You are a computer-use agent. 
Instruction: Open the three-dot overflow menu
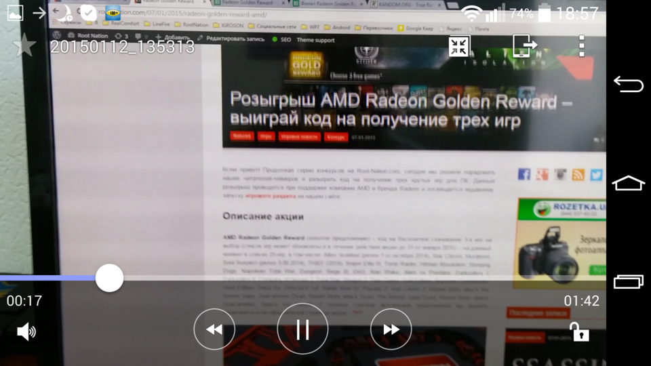tap(582, 45)
